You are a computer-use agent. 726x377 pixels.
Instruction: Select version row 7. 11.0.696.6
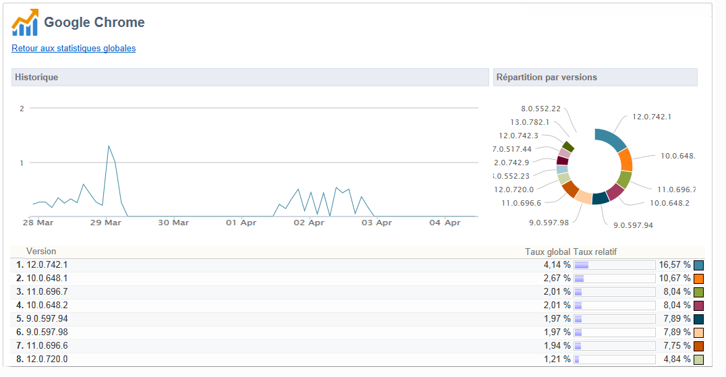click(x=358, y=345)
